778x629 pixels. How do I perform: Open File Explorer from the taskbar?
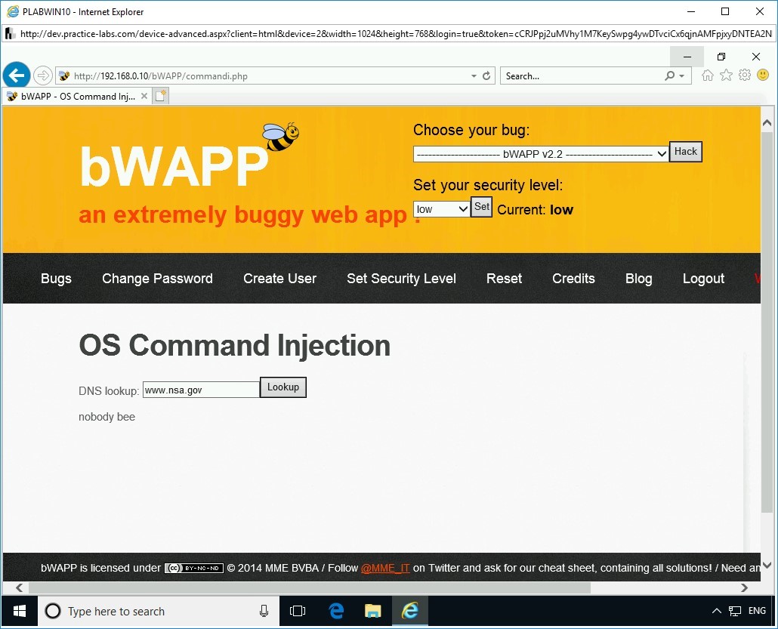372,610
